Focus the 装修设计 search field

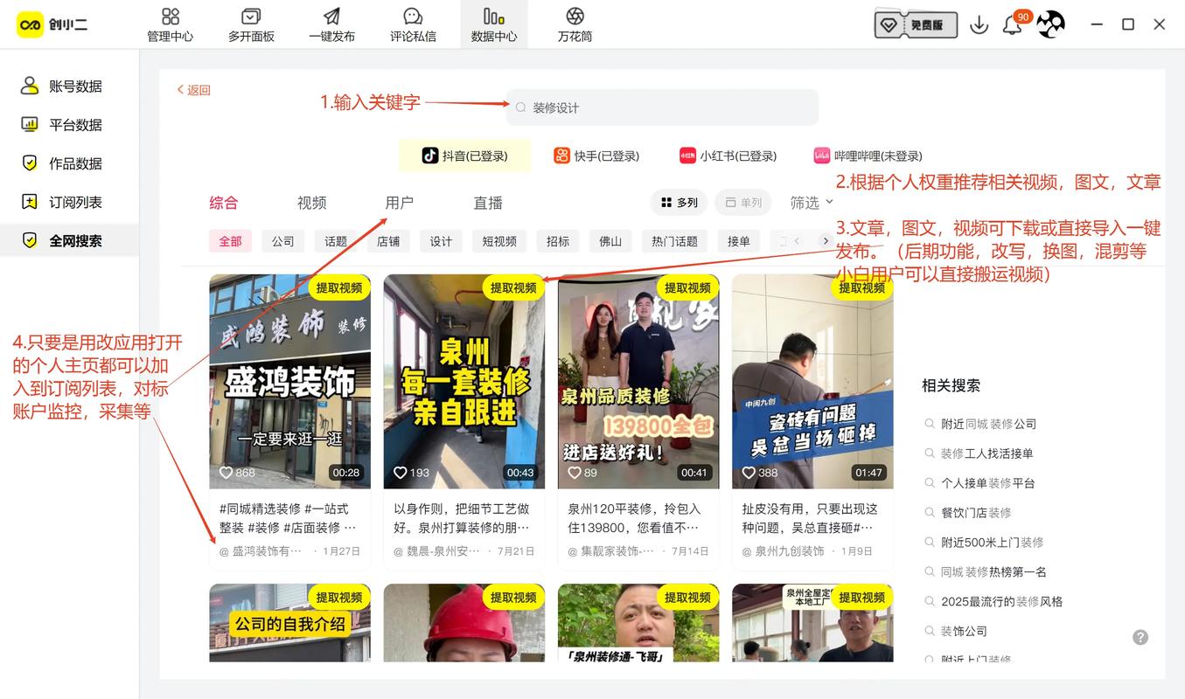tap(662, 107)
